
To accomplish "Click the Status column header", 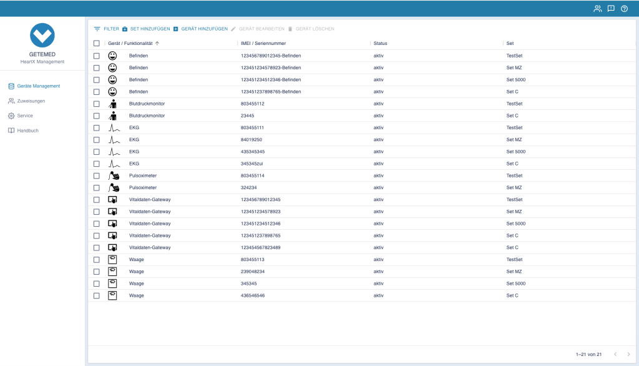I will tap(381, 43).
